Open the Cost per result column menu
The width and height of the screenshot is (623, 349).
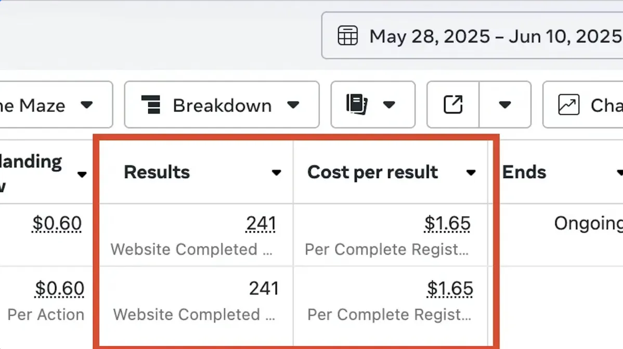click(x=471, y=172)
